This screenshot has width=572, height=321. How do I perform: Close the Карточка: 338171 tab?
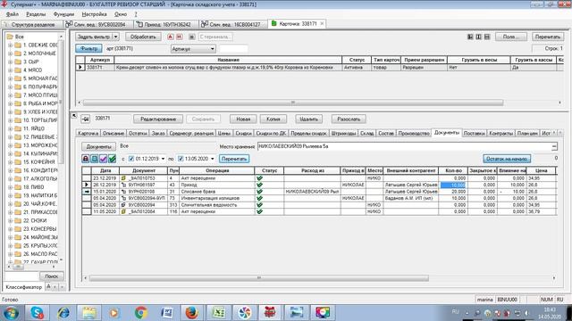(322, 24)
